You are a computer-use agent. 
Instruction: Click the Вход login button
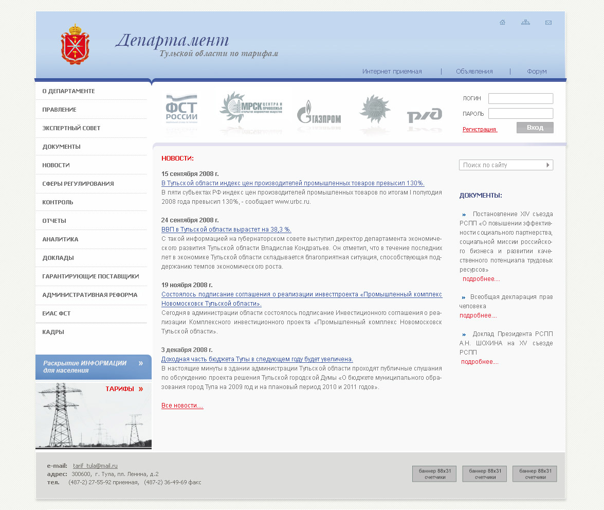tap(535, 128)
